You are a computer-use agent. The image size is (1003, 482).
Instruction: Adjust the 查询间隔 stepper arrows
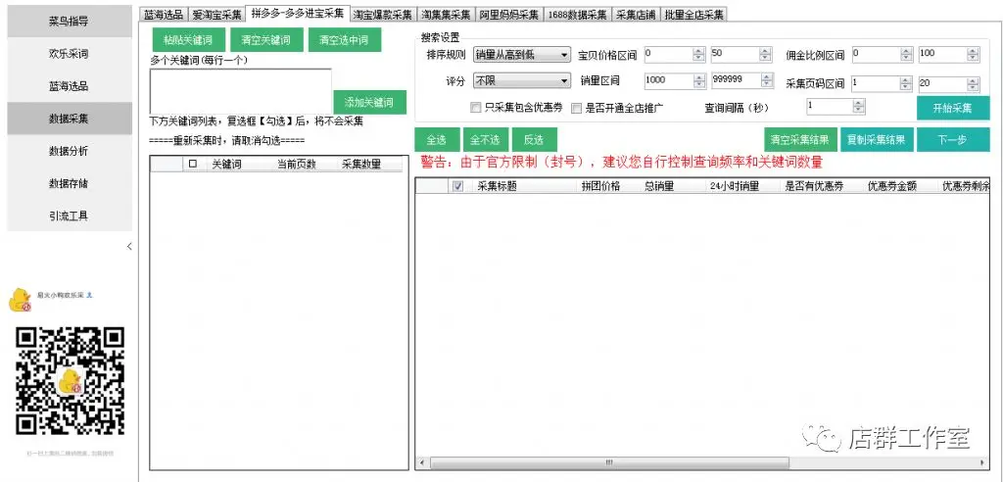point(859,107)
